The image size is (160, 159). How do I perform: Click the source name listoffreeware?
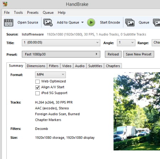[33, 34]
